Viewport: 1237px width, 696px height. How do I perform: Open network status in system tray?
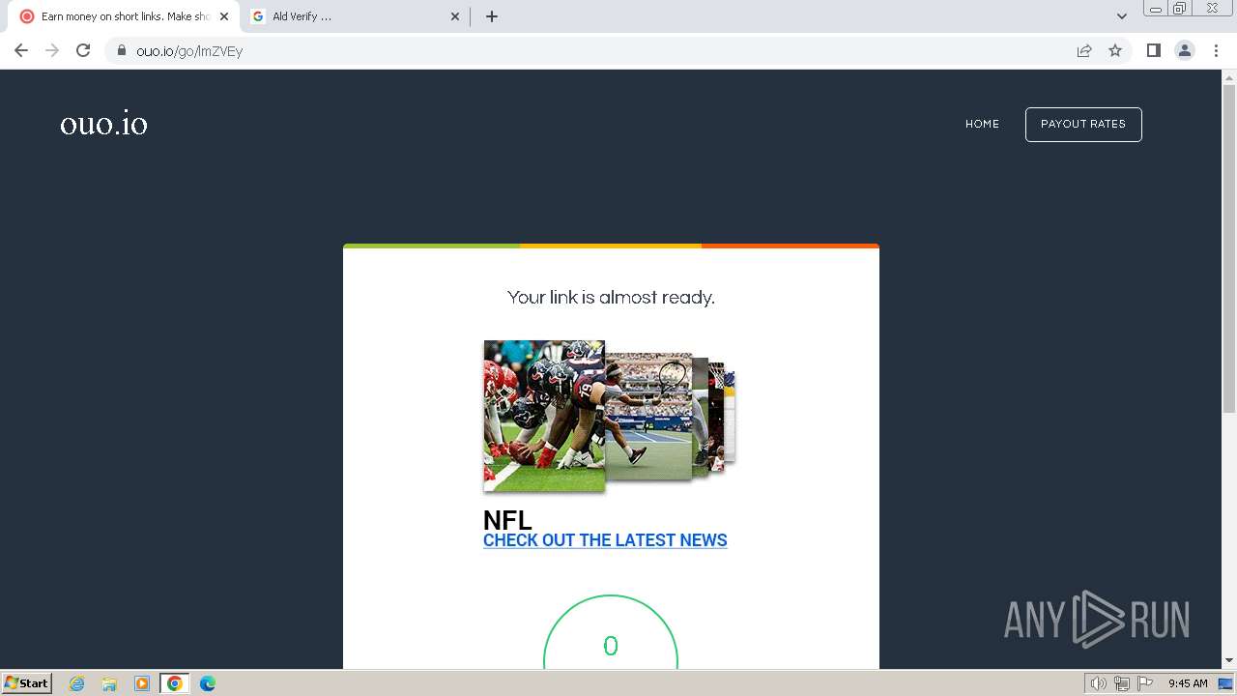click(x=1122, y=683)
